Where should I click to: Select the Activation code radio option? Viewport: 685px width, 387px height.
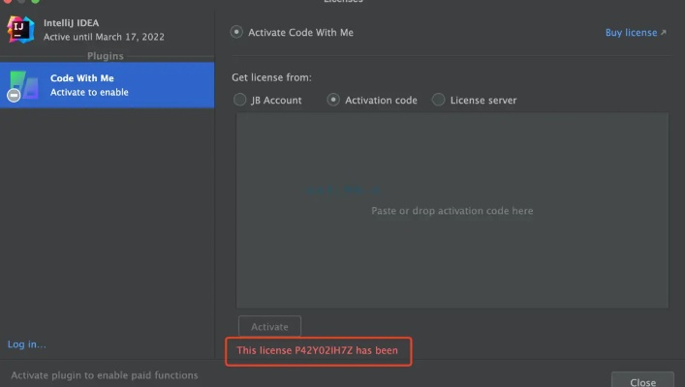[334, 100]
